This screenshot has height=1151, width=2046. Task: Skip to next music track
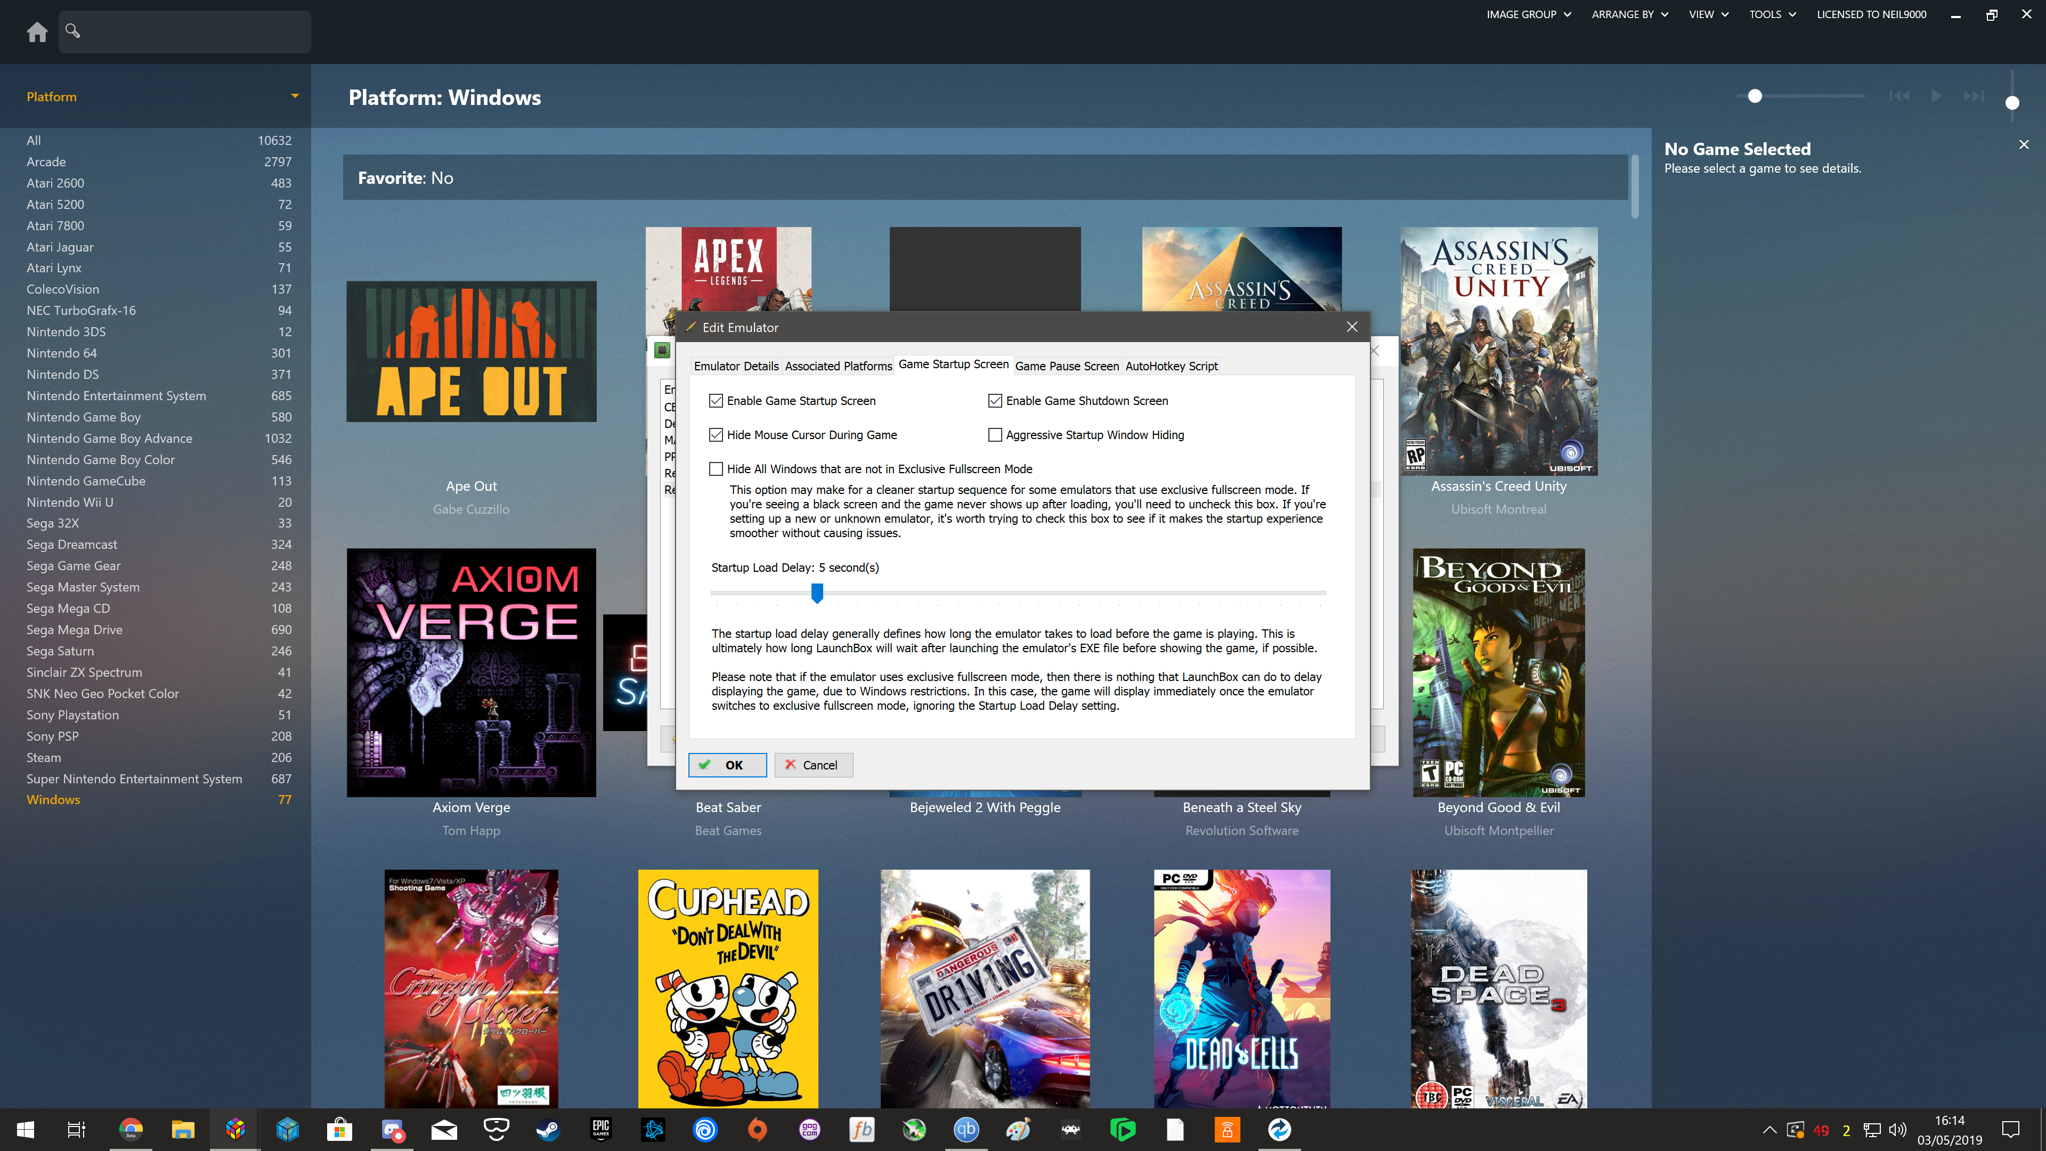[x=1974, y=96]
